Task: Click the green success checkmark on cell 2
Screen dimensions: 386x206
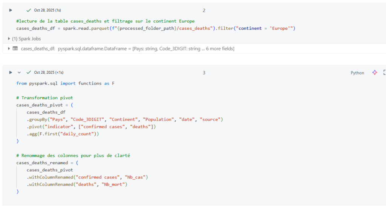Action: 29,10
